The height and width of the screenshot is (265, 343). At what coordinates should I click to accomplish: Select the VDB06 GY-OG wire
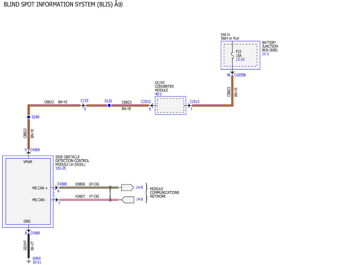tap(89, 188)
